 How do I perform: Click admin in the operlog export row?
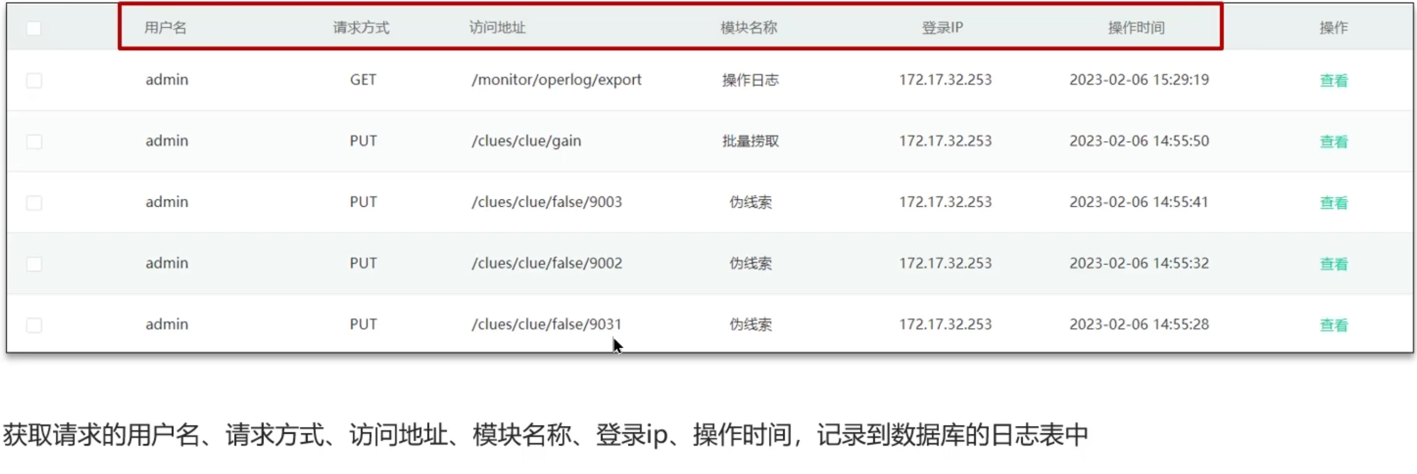point(167,80)
